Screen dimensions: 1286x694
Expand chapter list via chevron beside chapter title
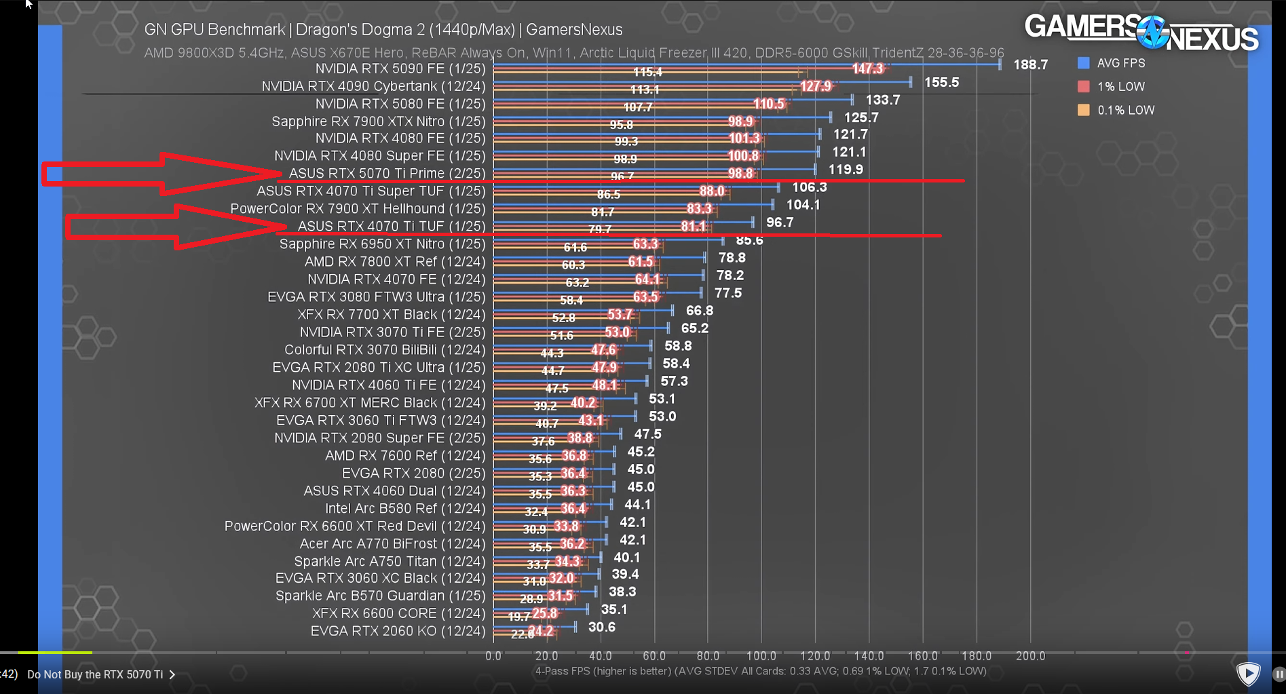tap(172, 674)
